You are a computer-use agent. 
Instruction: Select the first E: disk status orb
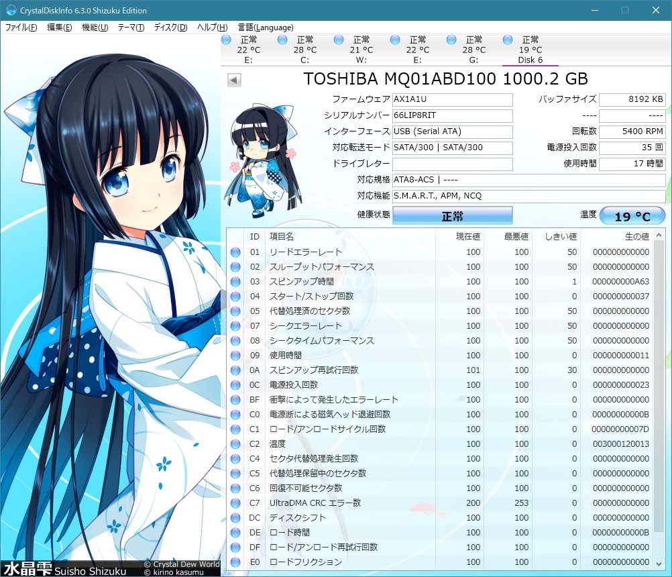tap(226, 40)
